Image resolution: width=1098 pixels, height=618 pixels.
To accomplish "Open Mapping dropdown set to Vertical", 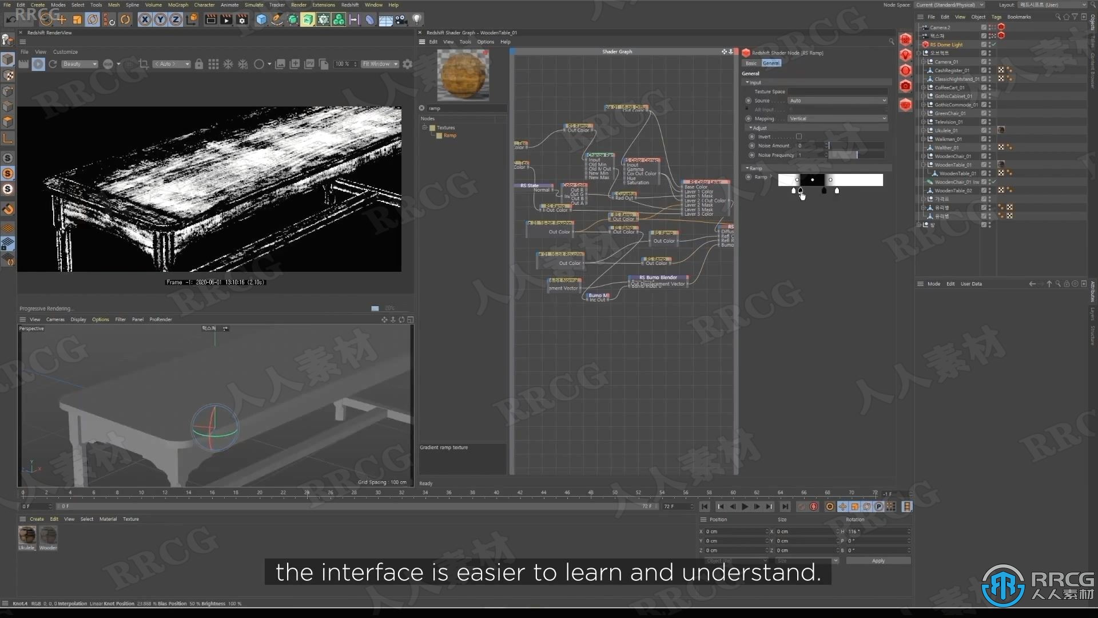I will coord(837,118).
